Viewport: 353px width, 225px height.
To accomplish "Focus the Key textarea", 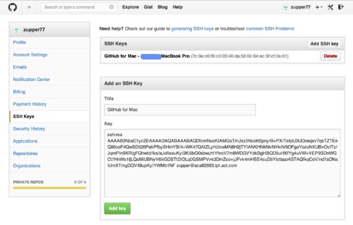I will (222, 163).
